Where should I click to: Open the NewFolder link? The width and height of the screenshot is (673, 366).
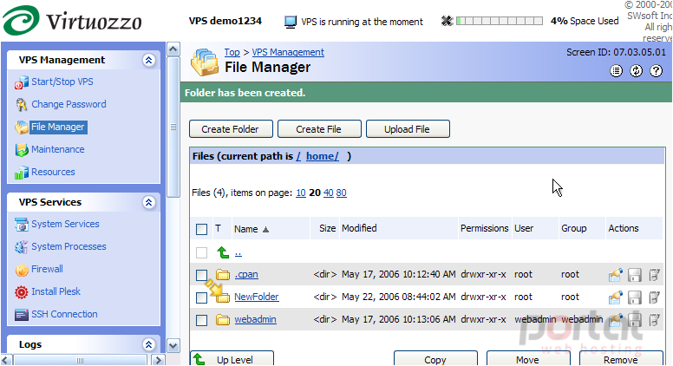pyautogui.click(x=257, y=297)
